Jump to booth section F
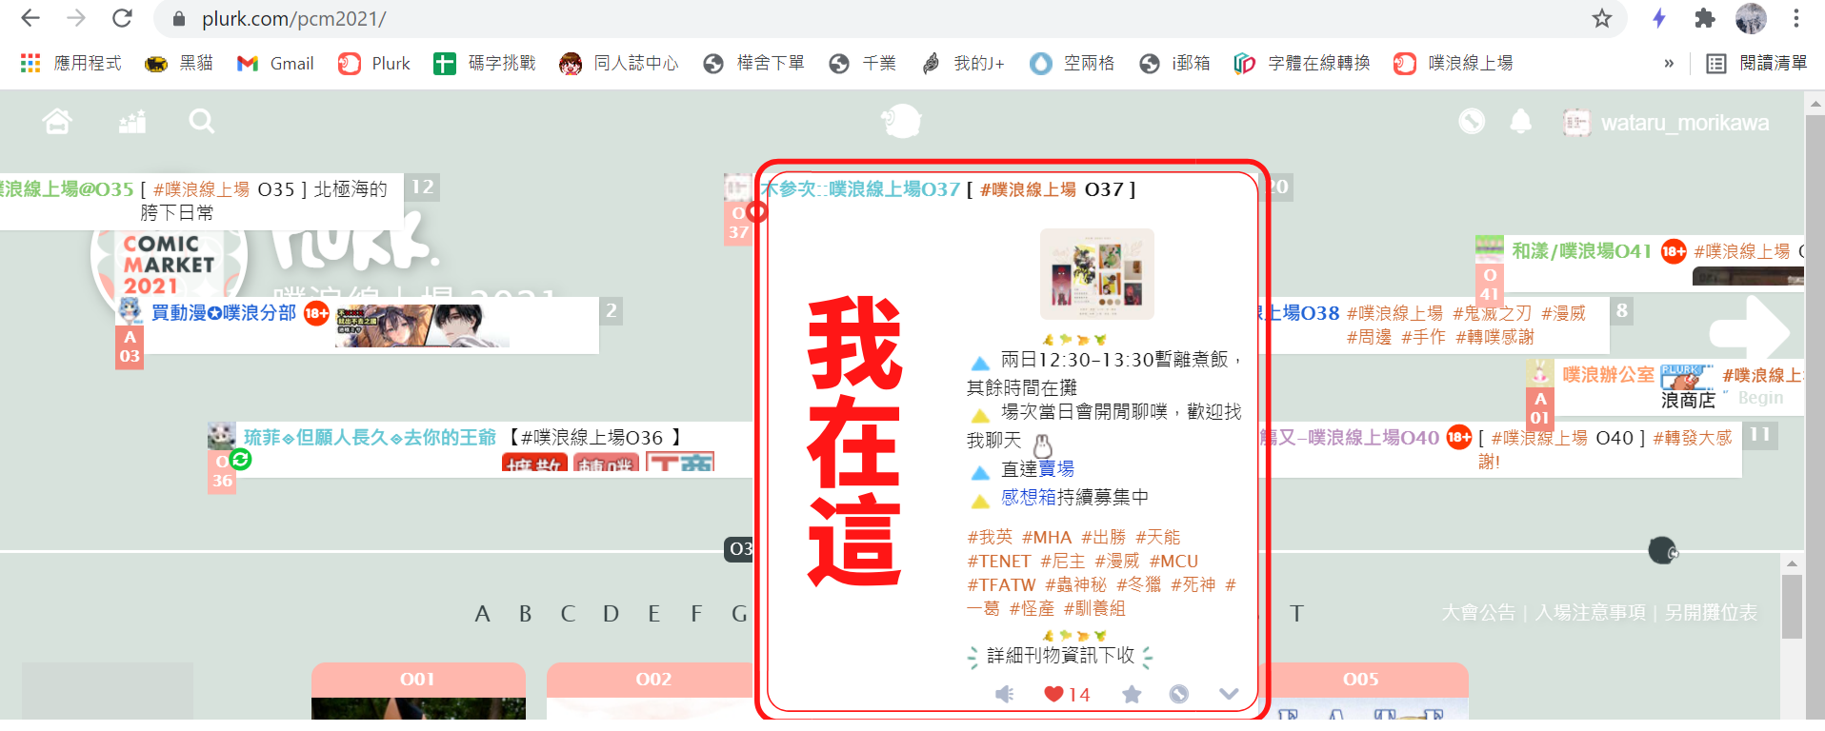1825x731 pixels. click(696, 614)
